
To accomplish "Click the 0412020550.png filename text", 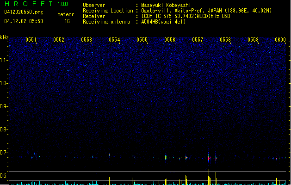I will (24, 12).
